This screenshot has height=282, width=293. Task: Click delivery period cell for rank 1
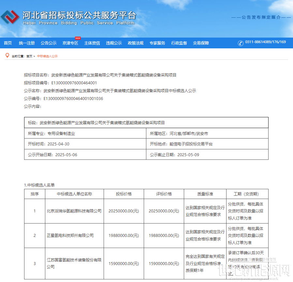point(247,211)
